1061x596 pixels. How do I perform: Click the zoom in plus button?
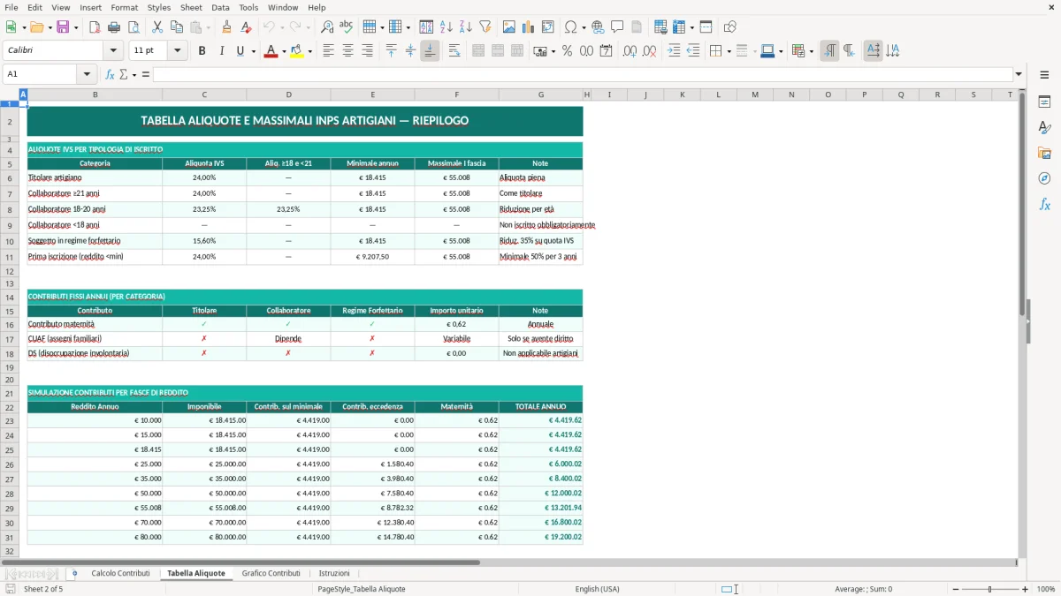(1025, 589)
